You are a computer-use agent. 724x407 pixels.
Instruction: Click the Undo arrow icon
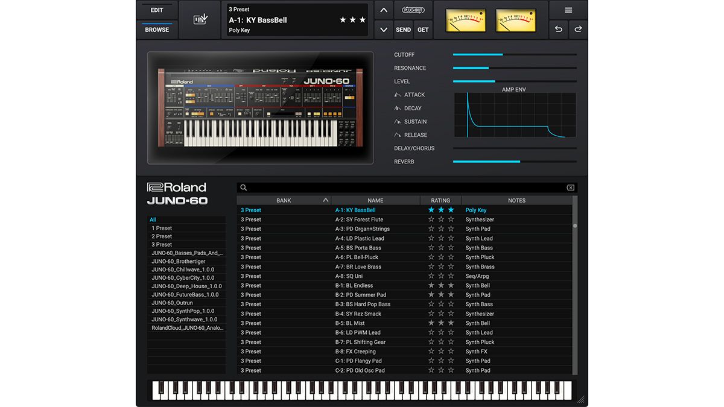[557, 29]
